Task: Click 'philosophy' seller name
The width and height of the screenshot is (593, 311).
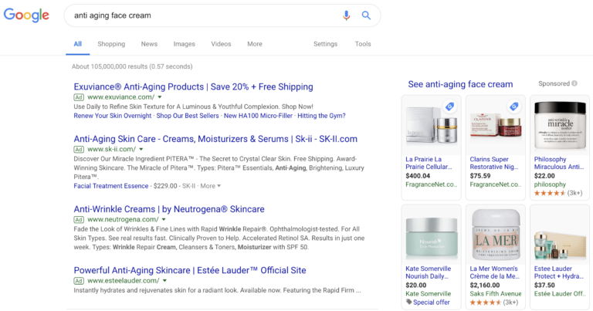Action: tap(550, 184)
